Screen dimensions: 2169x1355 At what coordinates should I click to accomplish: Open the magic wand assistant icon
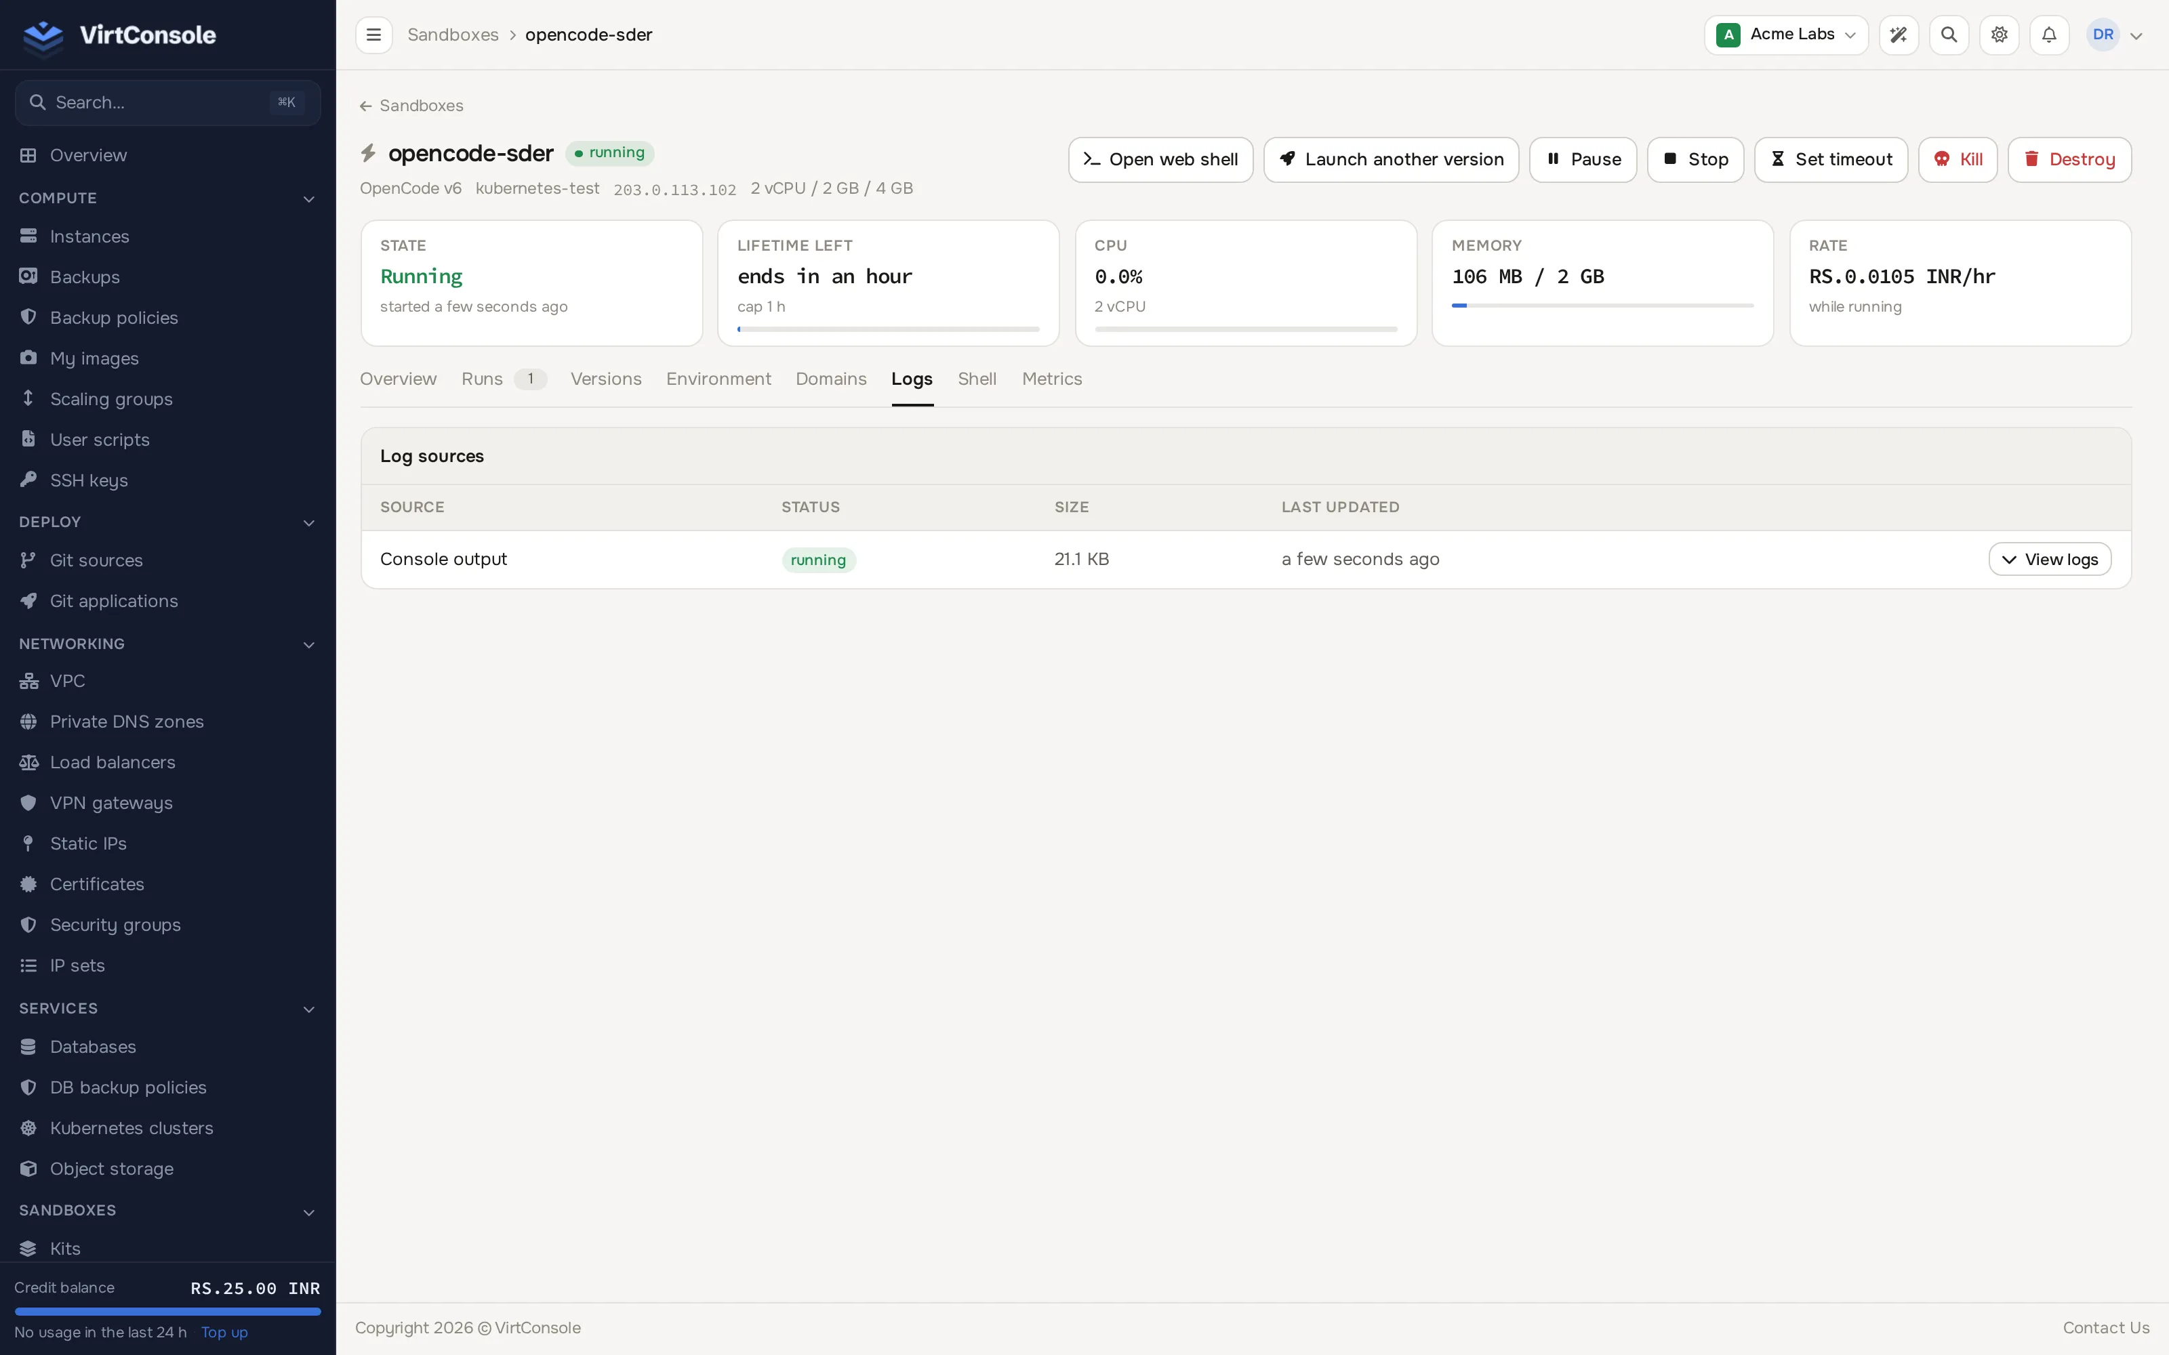pyautogui.click(x=1899, y=35)
